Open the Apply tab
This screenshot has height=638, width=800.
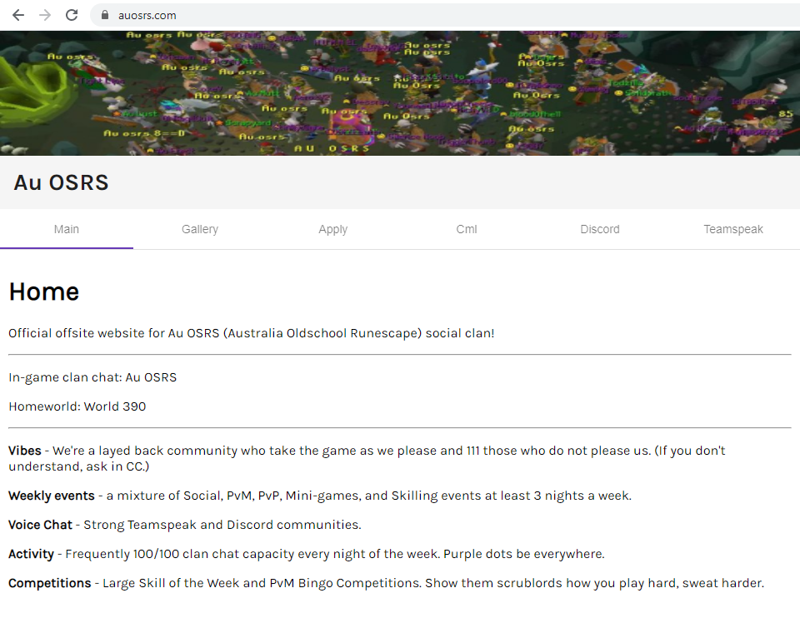(333, 230)
